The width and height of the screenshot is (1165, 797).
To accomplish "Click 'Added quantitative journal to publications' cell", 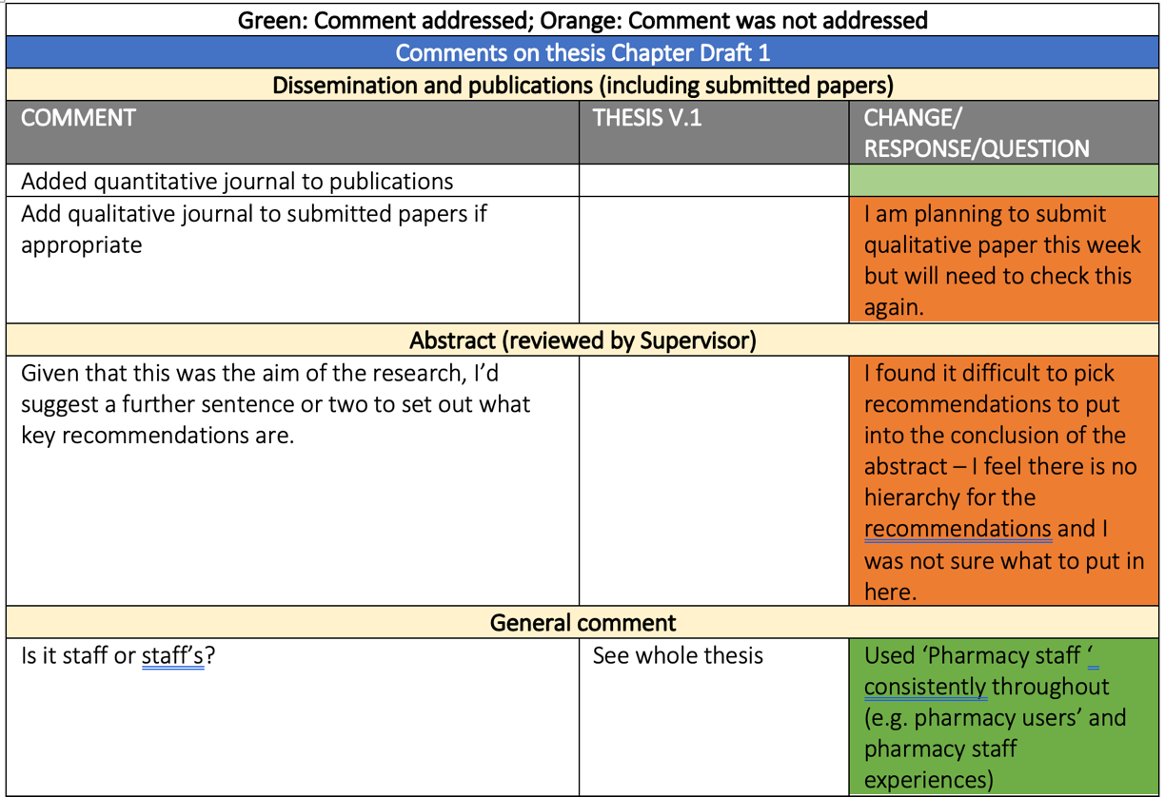I will (x=237, y=181).
